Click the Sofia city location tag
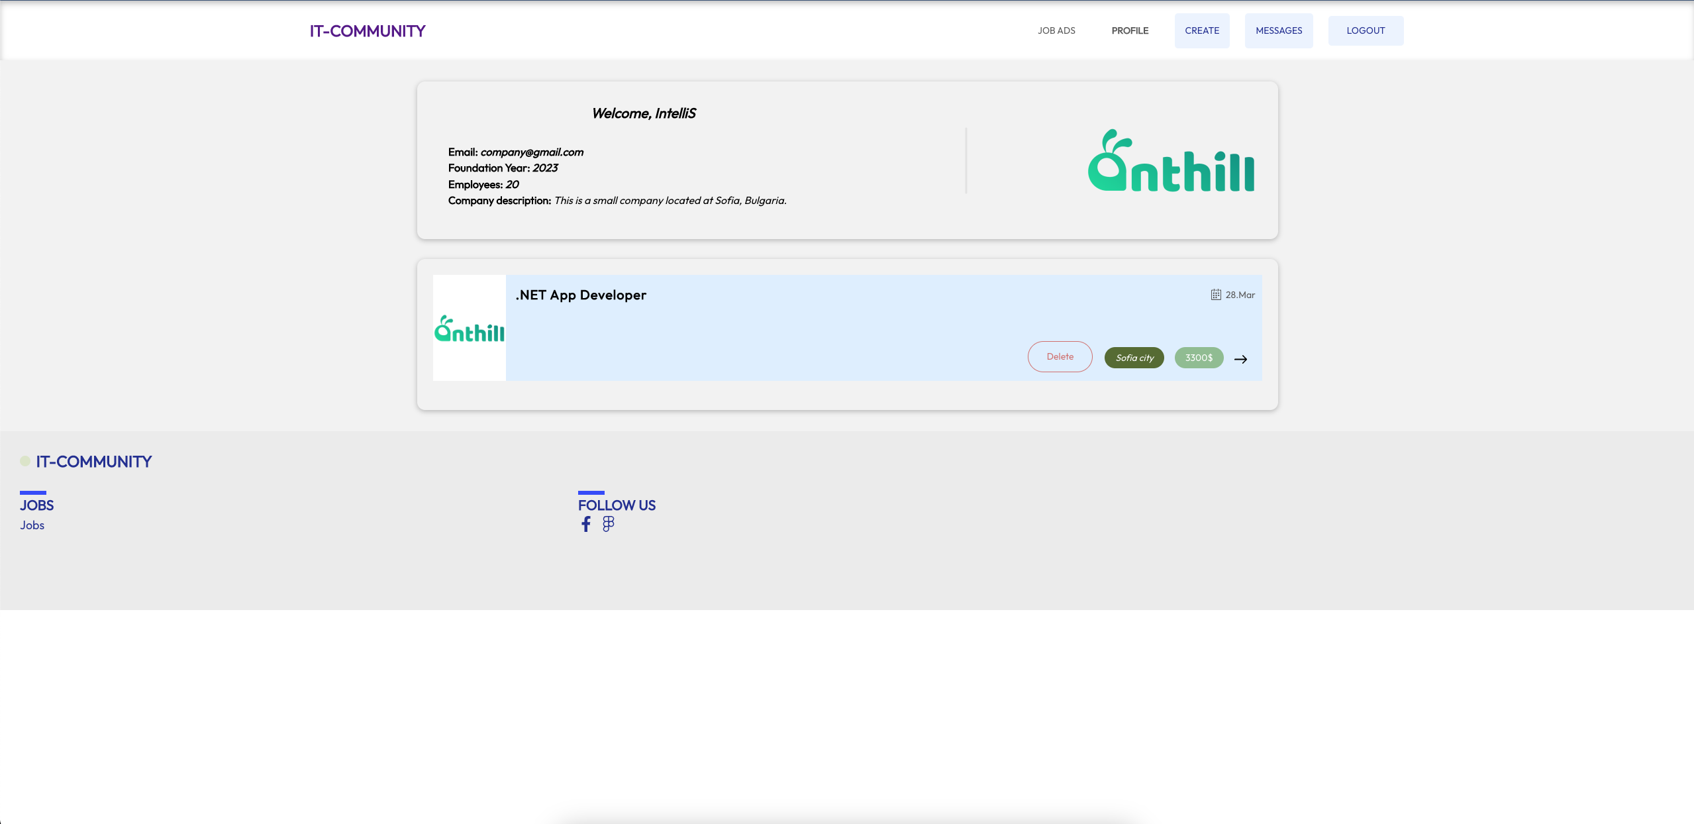 [x=1134, y=358]
